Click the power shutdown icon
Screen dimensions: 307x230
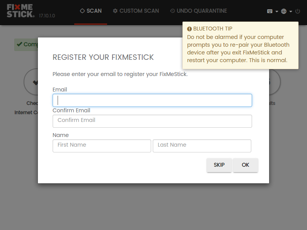pyautogui.click(x=298, y=11)
